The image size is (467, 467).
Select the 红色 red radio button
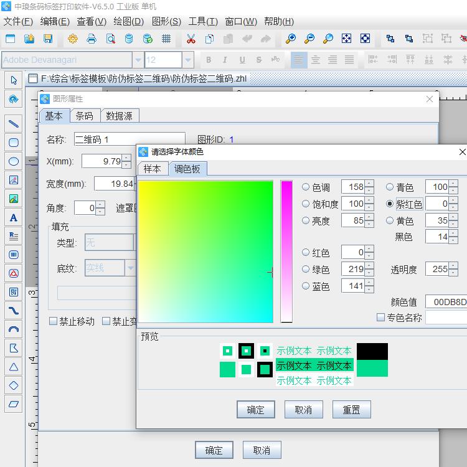click(306, 252)
